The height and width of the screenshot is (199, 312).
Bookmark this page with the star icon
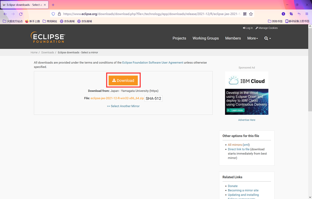point(251,14)
